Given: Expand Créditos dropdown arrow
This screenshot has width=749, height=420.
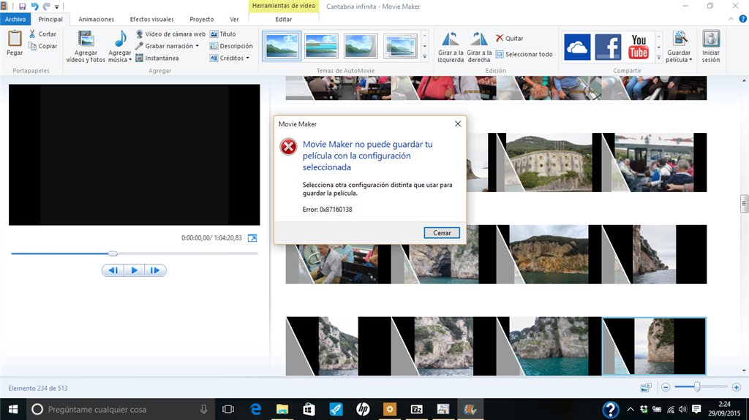Looking at the screenshot, I should click(x=247, y=58).
